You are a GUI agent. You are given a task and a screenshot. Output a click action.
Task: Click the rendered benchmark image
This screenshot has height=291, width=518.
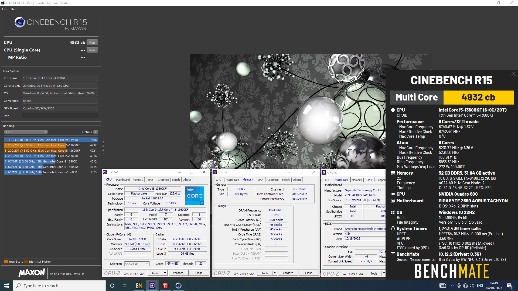point(288,112)
